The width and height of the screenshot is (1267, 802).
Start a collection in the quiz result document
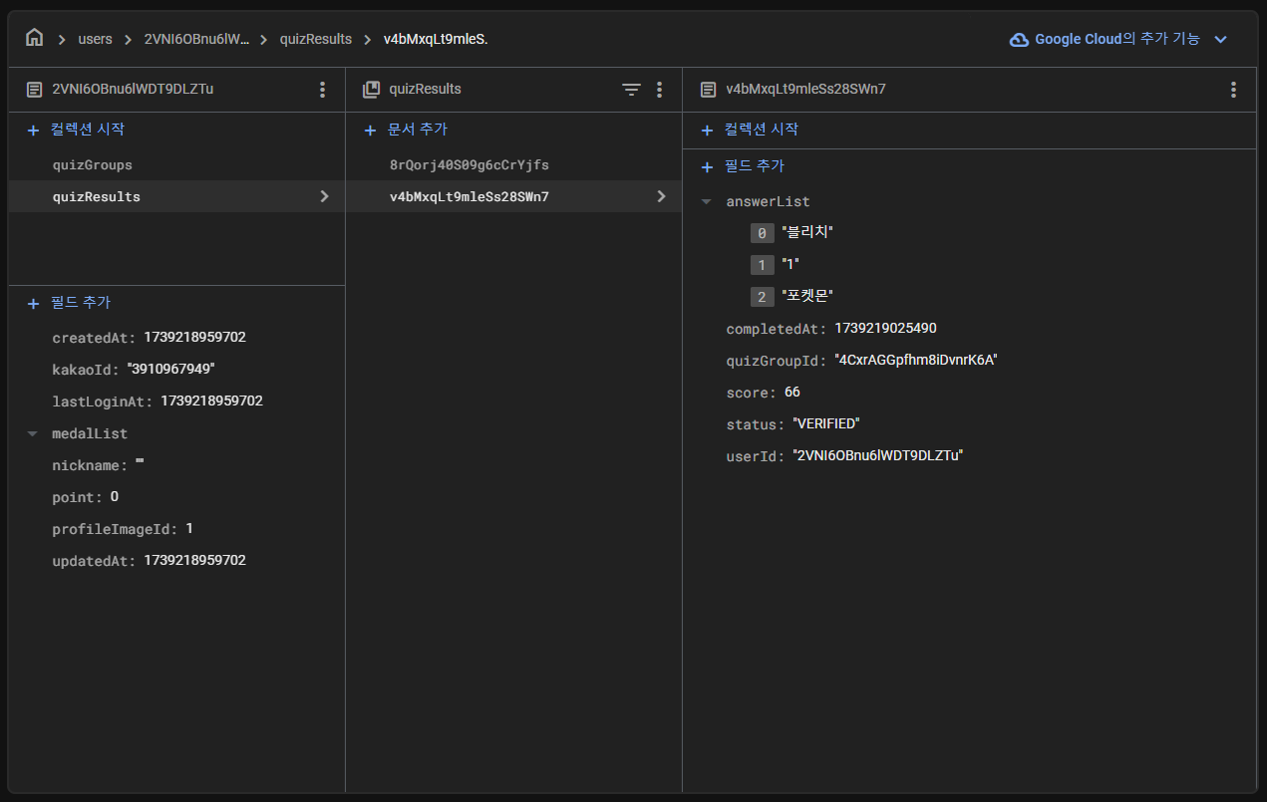(750, 130)
